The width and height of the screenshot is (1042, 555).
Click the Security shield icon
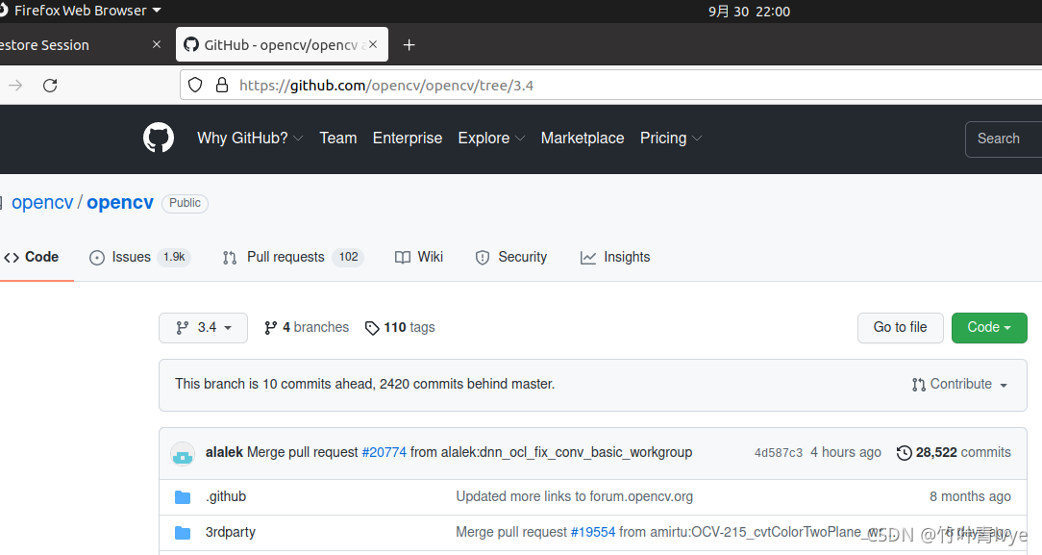(483, 258)
